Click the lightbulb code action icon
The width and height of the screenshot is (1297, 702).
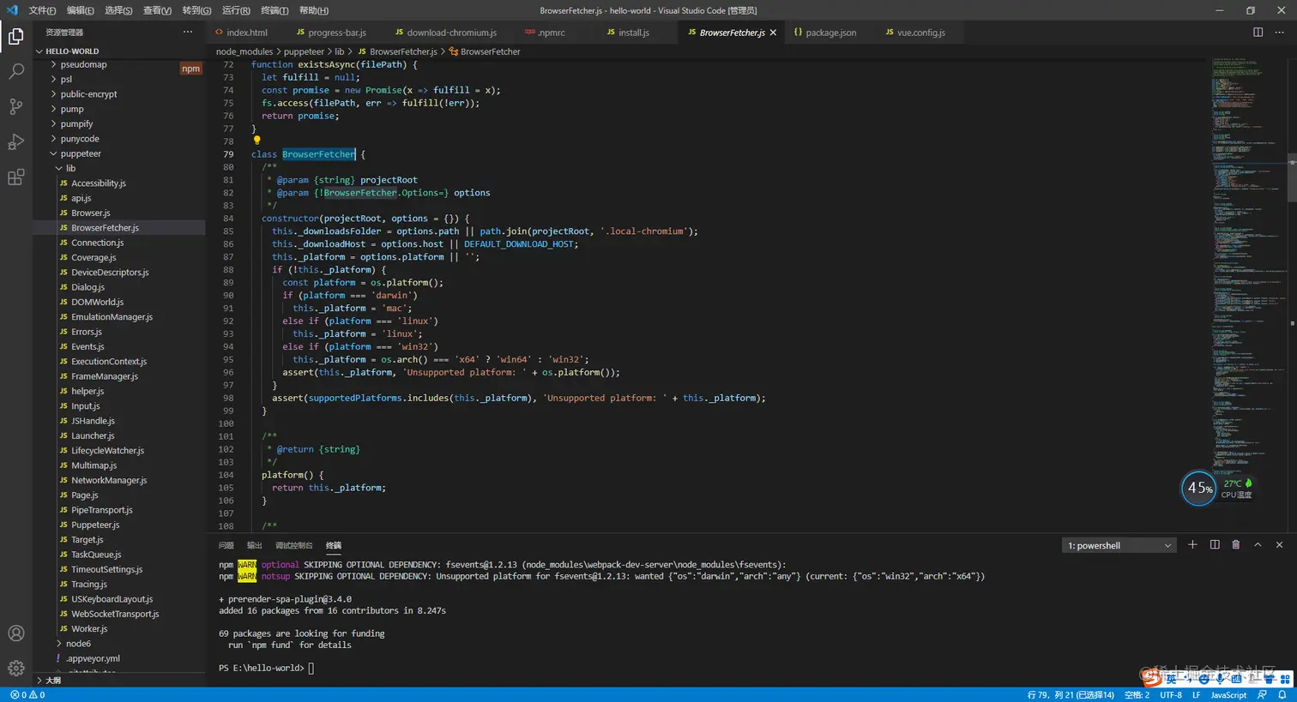click(x=256, y=141)
